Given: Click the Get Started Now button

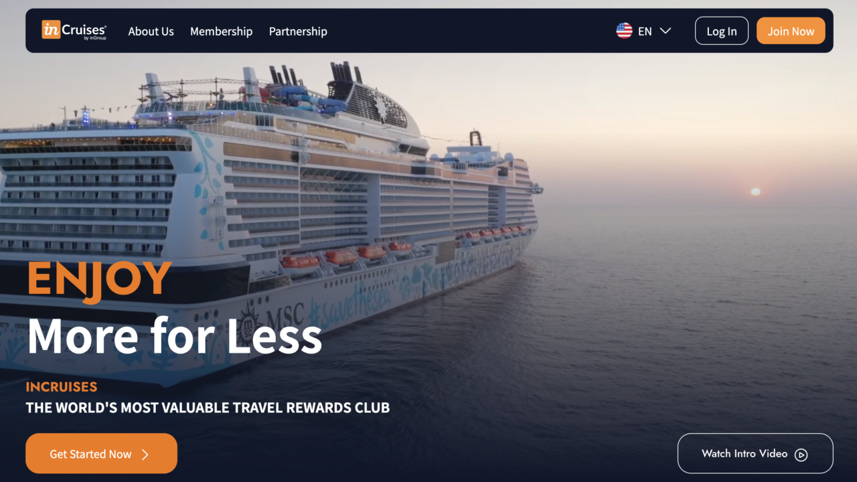Looking at the screenshot, I should coord(101,453).
